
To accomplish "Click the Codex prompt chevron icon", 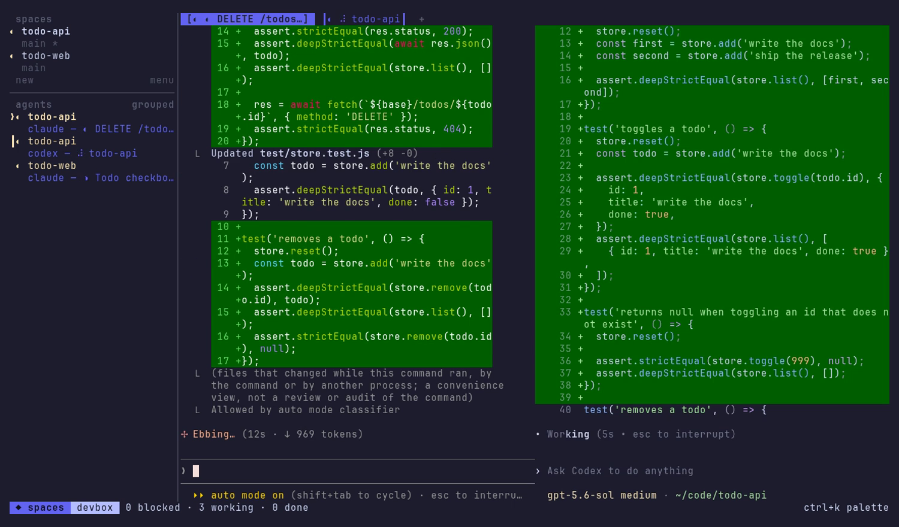I will (x=538, y=471).
